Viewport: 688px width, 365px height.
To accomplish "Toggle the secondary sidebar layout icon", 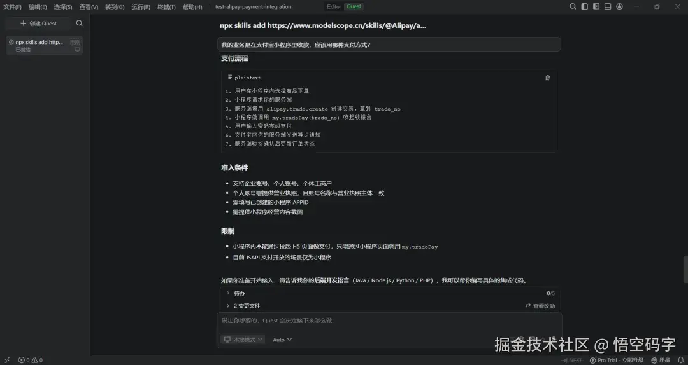I will coord(596,6).
